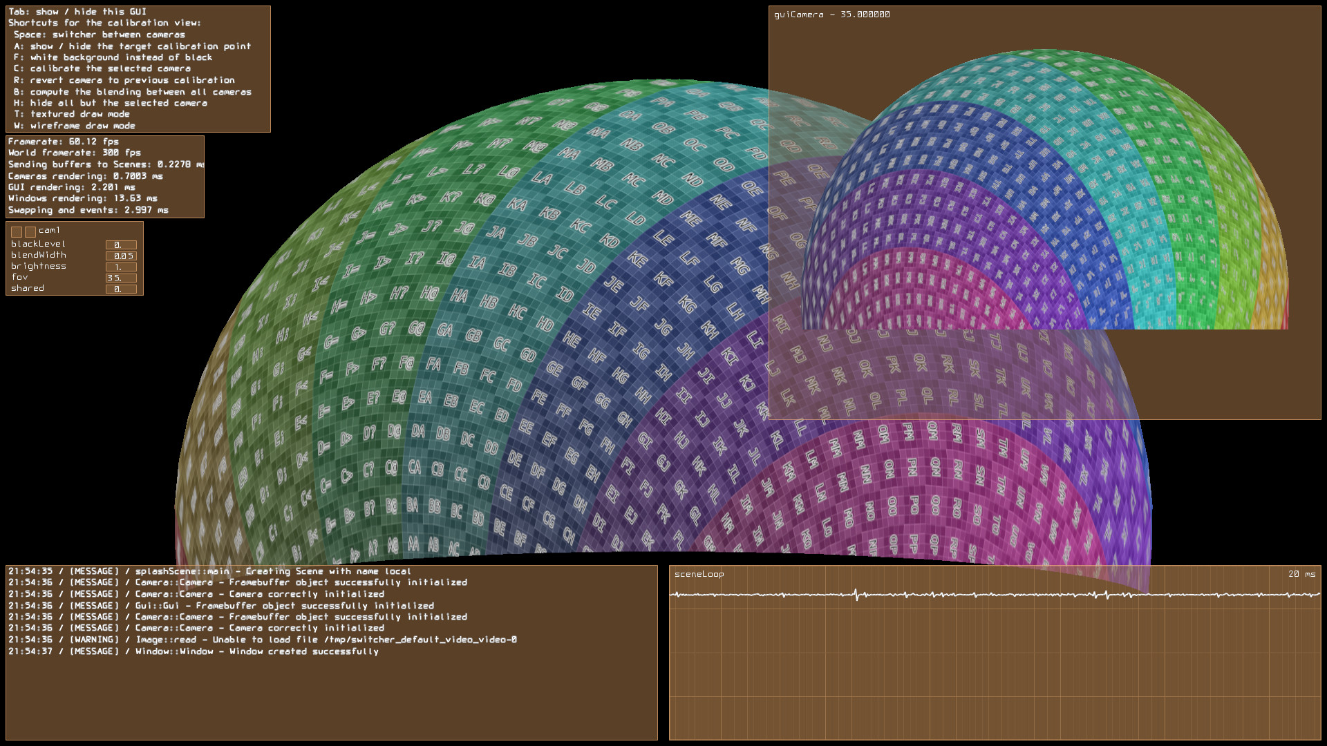
Task: Click the splashScene::main log entry
Action: pyautogui.click(x=207, y=571)
